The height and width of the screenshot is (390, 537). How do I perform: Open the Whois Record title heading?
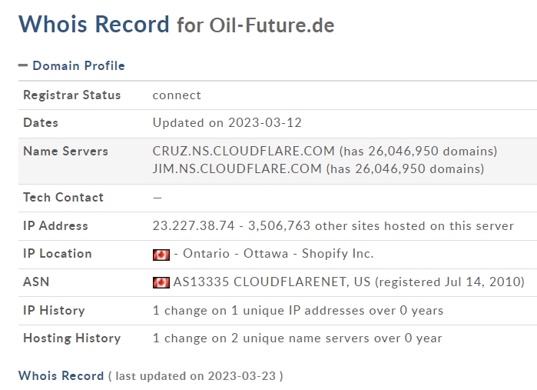pos(94,25)
